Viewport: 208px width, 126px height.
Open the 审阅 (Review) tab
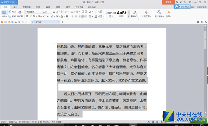coord(48,7)
